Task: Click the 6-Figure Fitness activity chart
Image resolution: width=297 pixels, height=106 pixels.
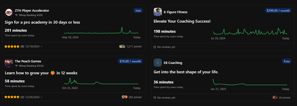Action: 250,31
